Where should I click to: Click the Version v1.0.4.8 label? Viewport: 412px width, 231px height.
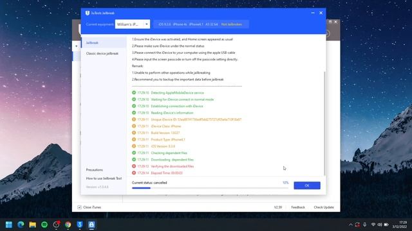97,187
